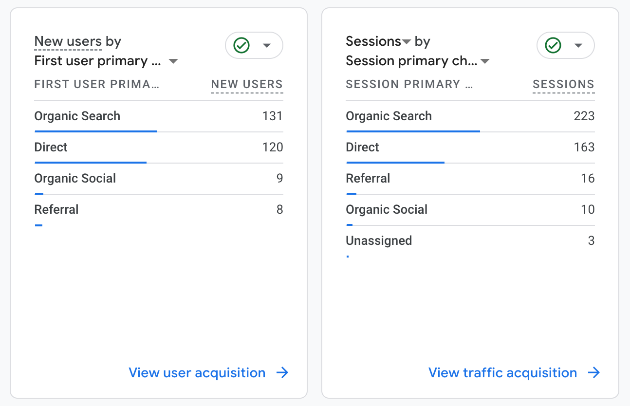The width and height of the screenshot is (630, 406).
Task: Expand First user primary channel dimension dropdown
Action: [173, 61]
